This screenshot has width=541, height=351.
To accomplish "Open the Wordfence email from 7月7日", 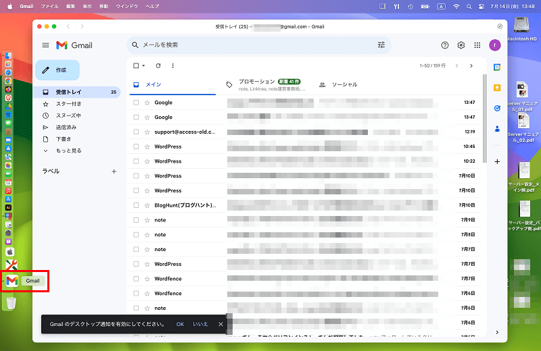I will click(304, 279).
